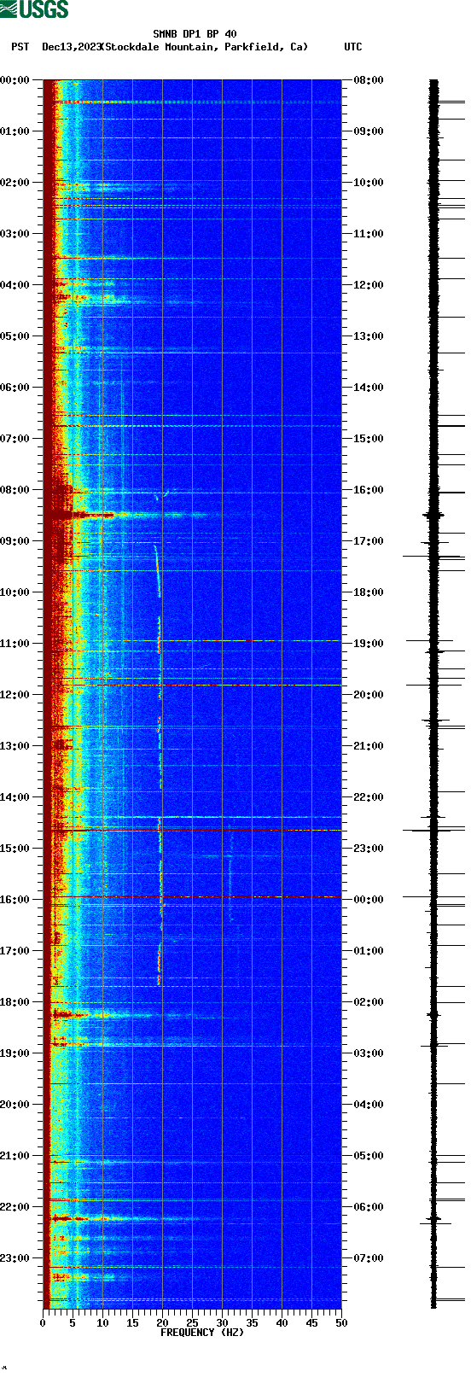This screenshot has width=471, height=1377.
Task: Click the frequency axis value '50'
Action: coord(341,1323)
